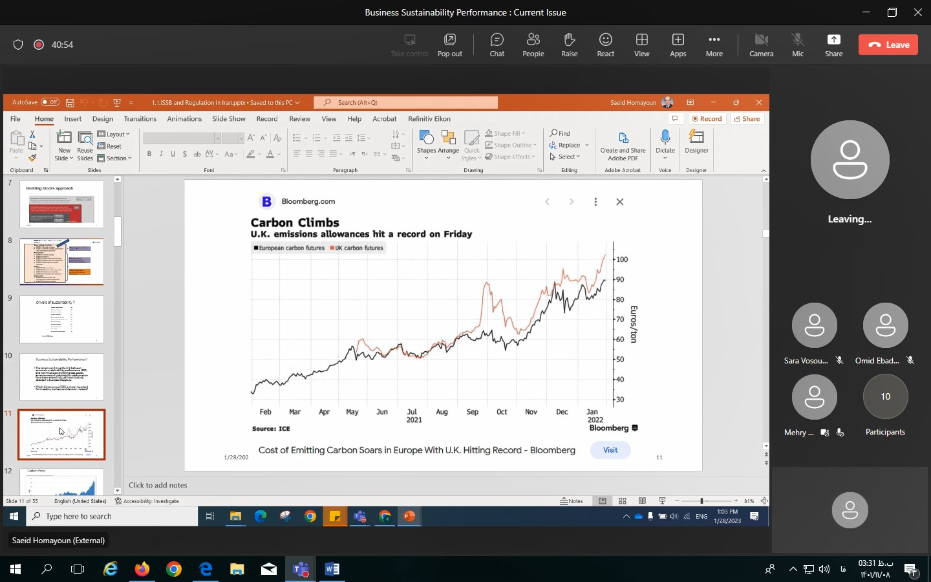Switch to the Refinitiv Eikon tab

point(429,119)
